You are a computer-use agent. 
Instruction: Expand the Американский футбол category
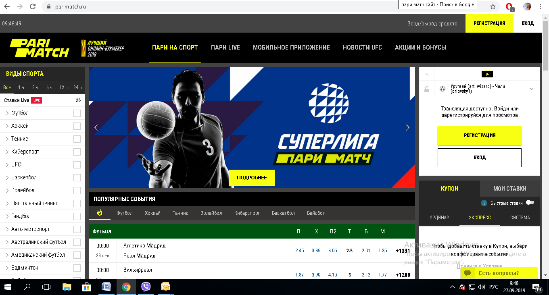(x=7, y=255)
